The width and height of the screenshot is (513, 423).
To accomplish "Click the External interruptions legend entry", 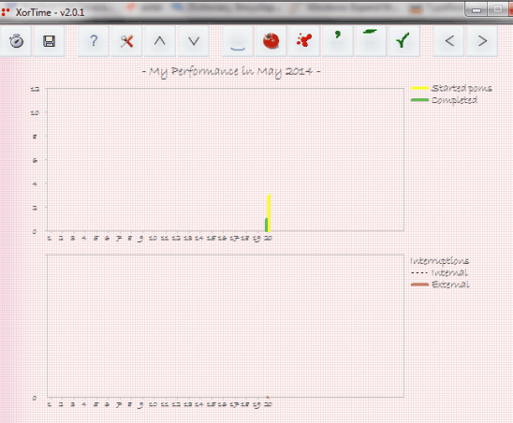I will point(440,284).
